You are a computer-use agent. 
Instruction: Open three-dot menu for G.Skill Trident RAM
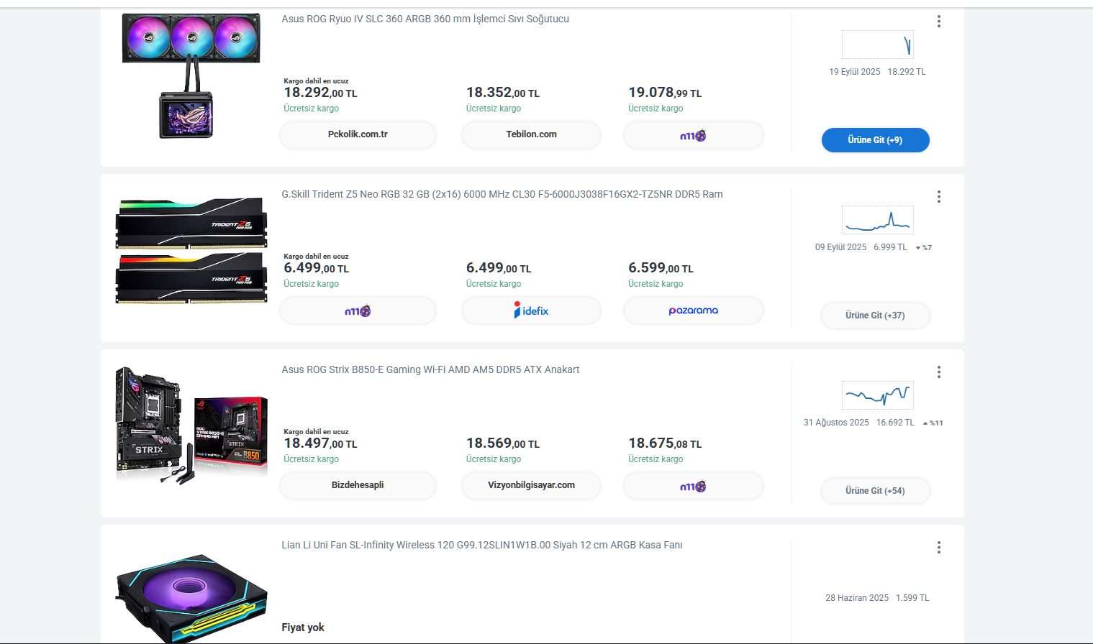pos(939,197)
